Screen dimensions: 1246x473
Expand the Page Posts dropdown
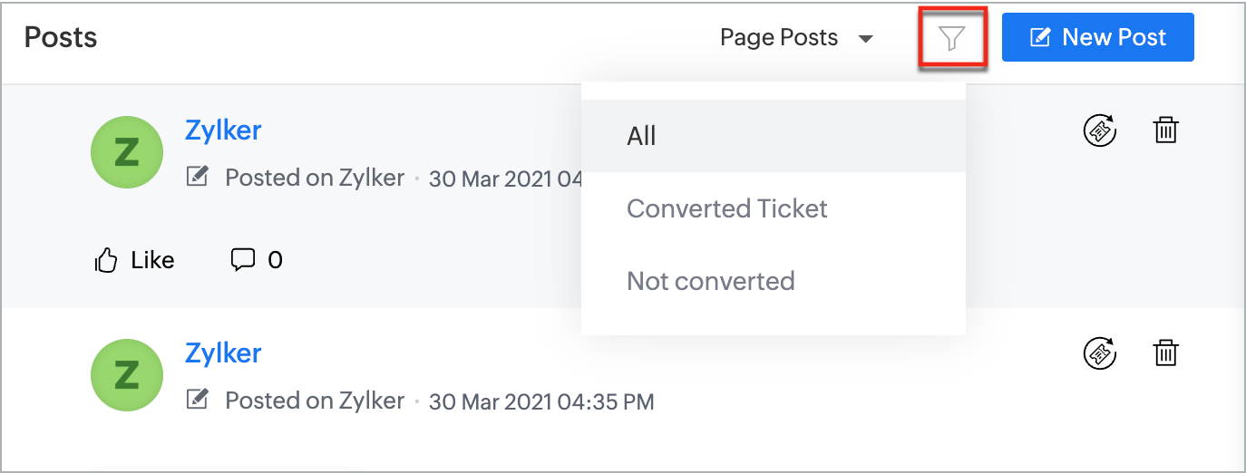point(796,38)
